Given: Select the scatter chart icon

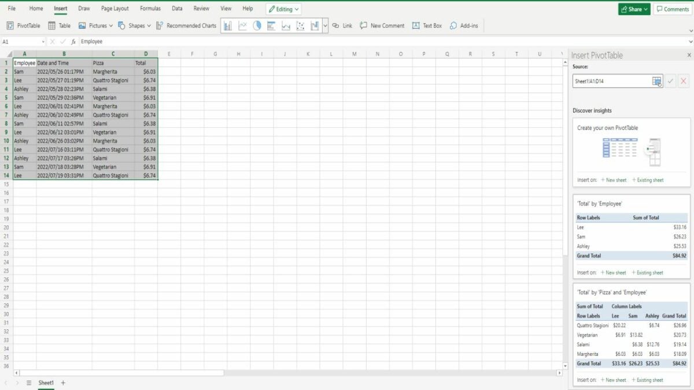Looking at the screenshot, I should click(x=300, y=25).
